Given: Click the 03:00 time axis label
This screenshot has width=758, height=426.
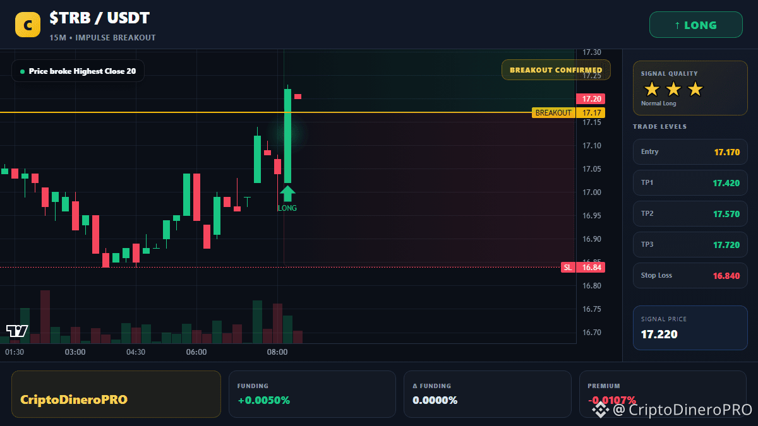Looking at the screenshot, I should [75, 352].
